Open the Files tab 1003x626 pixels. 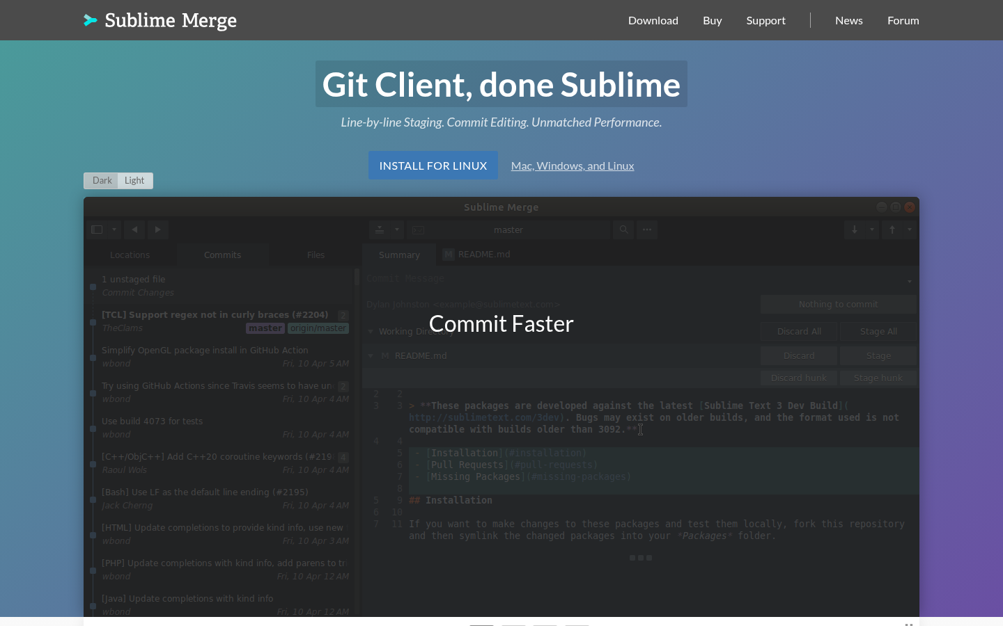316,255
